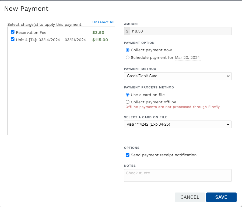The height and width of the screenshot is (207, 242).
Task: Toggle Send payment receipt notification
Action: tap(127, 155)
